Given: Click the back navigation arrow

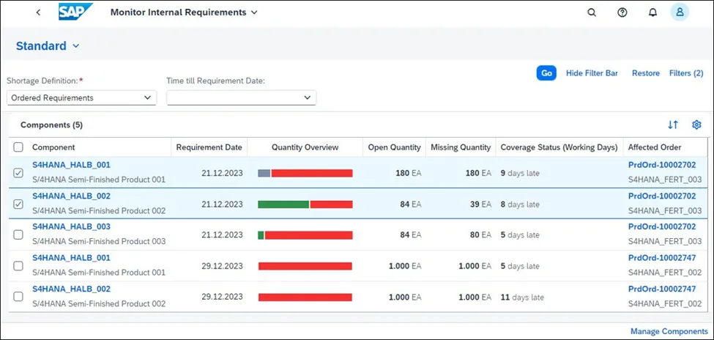Looking at the screenshot, I should (38, 12).
